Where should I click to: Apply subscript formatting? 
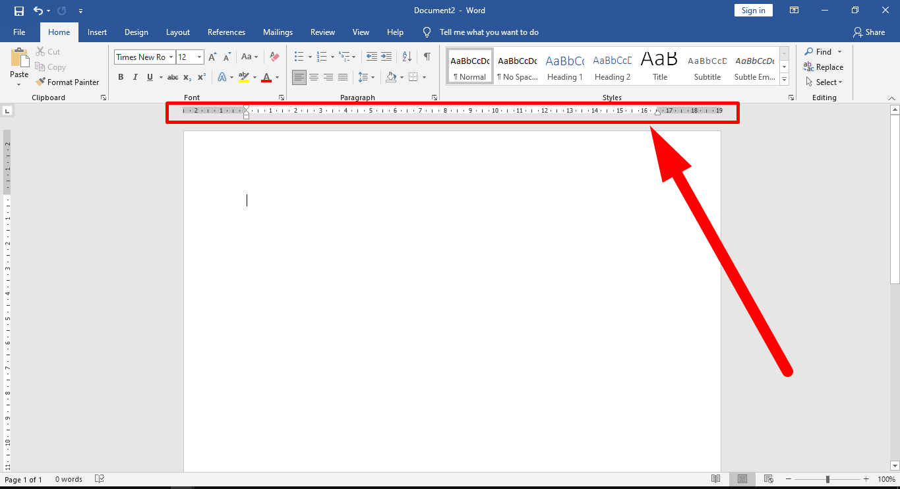pos(187,77)
